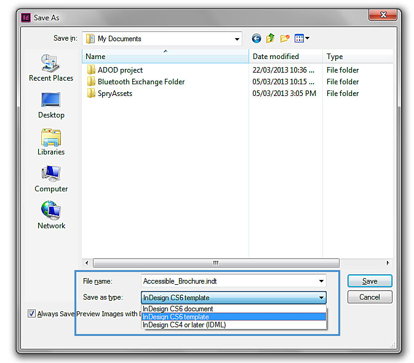Open the View Menu icon
The height and width of the screenshot is (363, 414).
[301, 39]
